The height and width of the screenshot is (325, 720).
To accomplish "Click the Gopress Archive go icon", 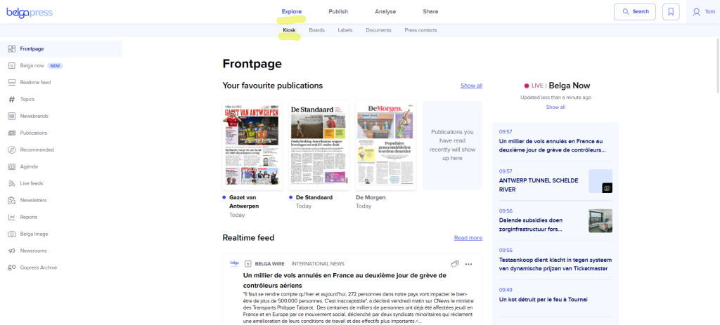I will click(12, 267).
